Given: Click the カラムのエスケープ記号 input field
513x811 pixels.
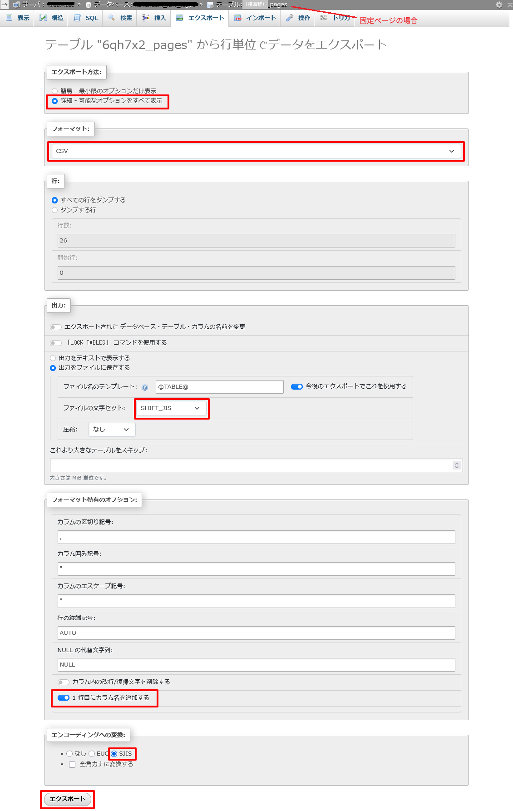Looking at the screenshot, I should pos(256,601).
